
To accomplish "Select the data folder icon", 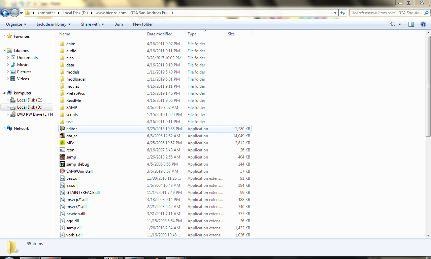I will 62,65.
